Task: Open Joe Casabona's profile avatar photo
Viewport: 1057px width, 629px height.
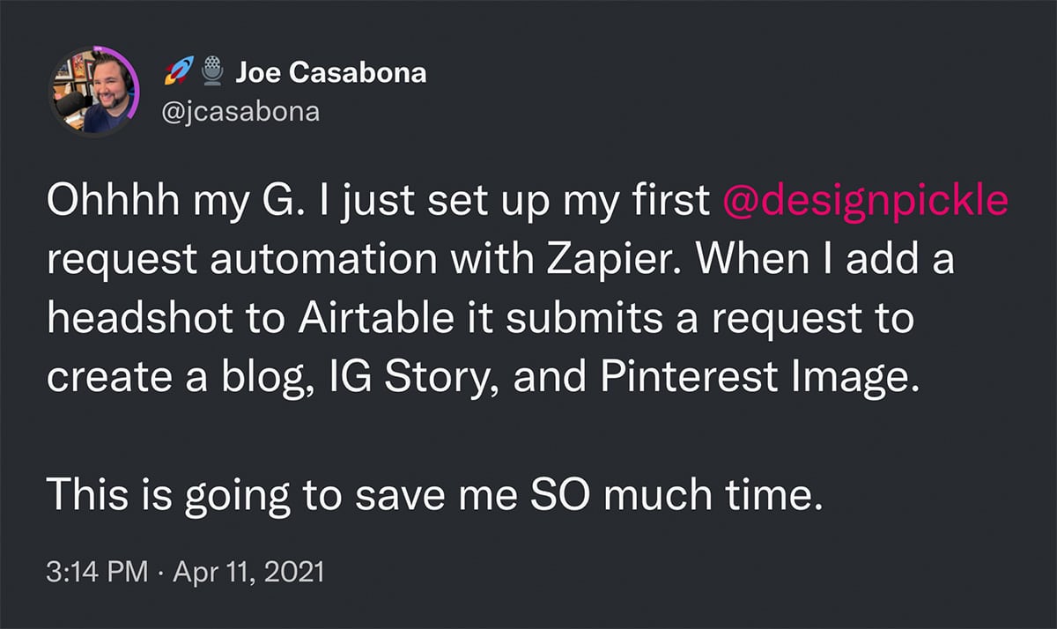Action: pyautogui.click(x=92, y=91)
